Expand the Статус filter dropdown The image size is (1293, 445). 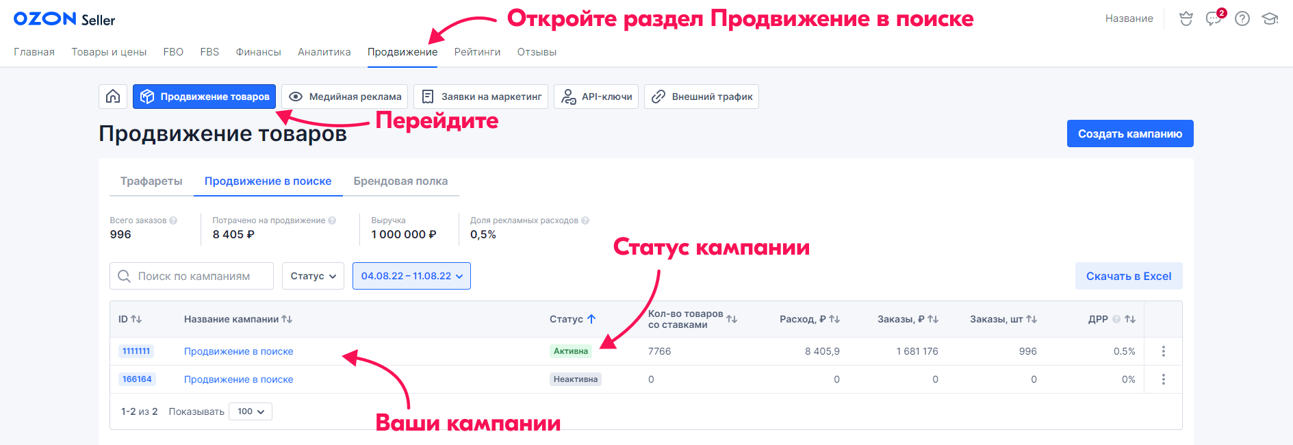click(x=313, y=276)
